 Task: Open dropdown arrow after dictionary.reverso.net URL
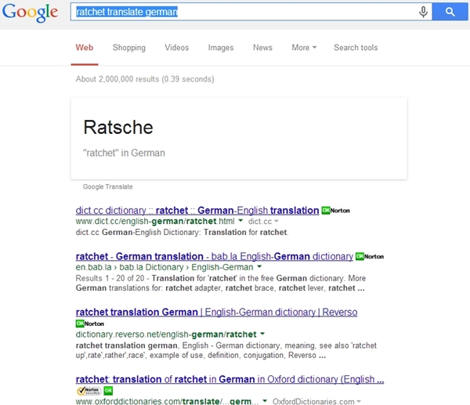262,334
